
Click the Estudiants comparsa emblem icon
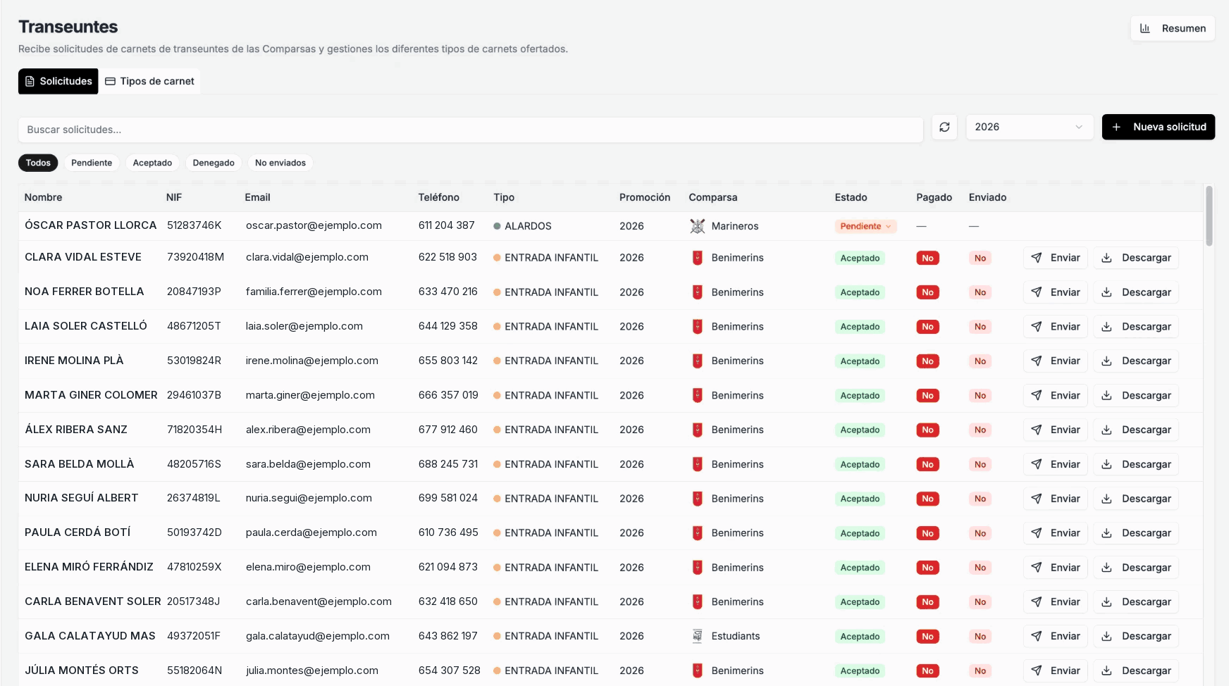[x=697, y=636]
